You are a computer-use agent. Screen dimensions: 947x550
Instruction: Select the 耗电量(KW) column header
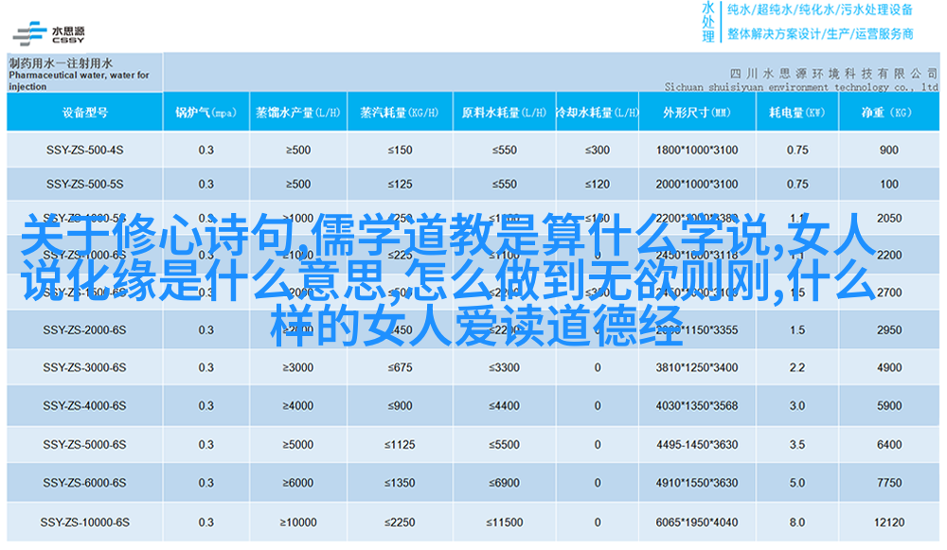[x=796, y=113]
